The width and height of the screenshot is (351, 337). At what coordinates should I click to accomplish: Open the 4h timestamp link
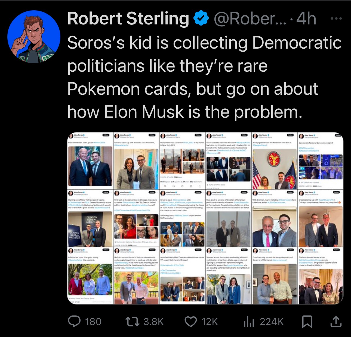[x=306, y=18]
